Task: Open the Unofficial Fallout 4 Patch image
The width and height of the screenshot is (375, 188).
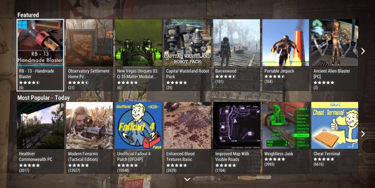Action: pyautogui.click(x=139, y=126)
